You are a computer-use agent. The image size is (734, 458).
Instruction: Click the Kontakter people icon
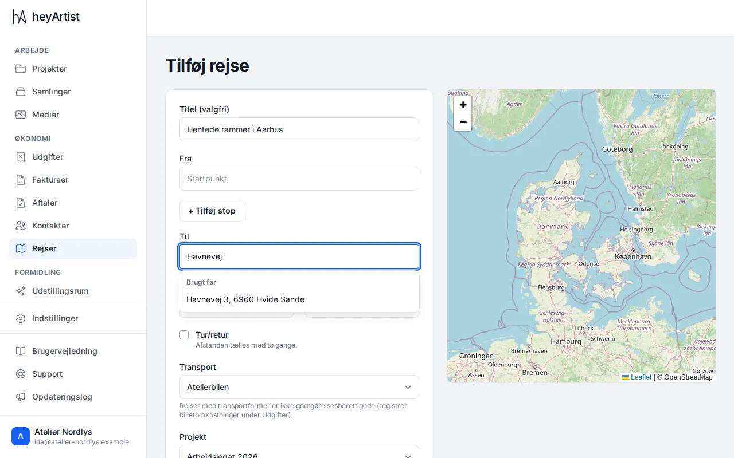coord(21,226)
